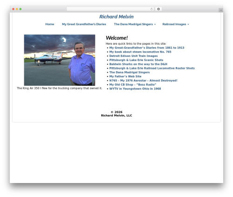Screen dimensions: 233x197
Task: Open P&LE Railroad Locomotive Roster Shots link
Action: pyautogui.click(x=152, y=68)
